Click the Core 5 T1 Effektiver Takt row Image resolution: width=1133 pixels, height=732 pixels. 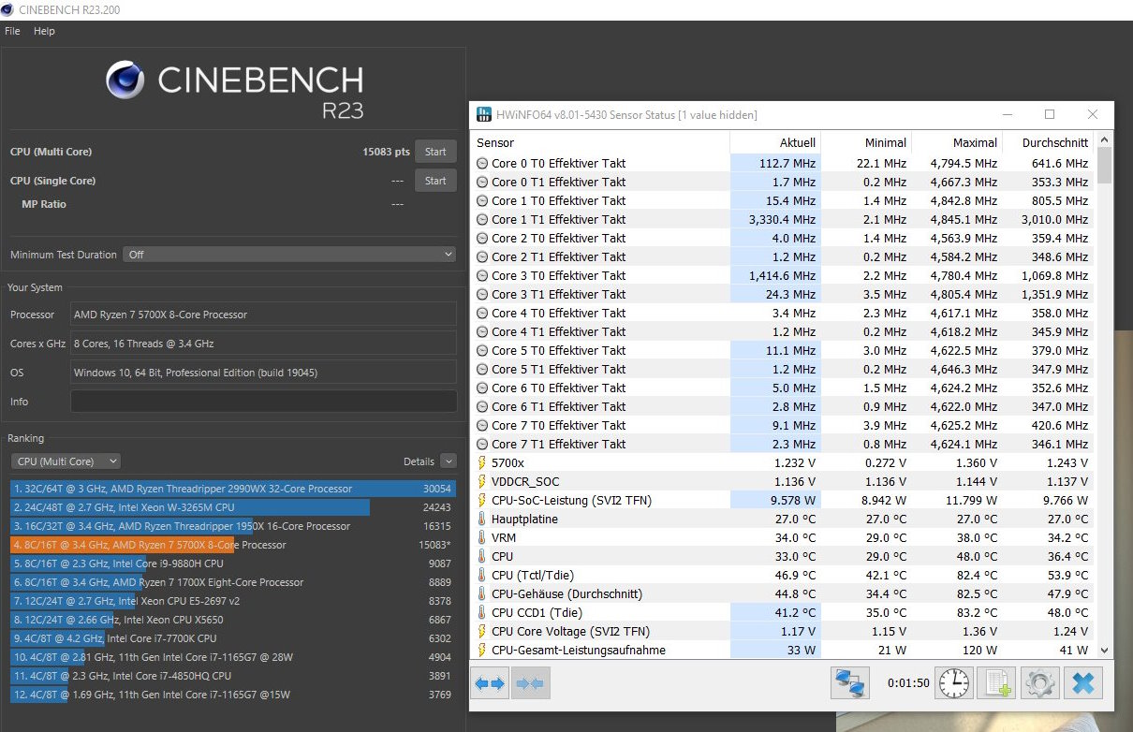[783, 369]
